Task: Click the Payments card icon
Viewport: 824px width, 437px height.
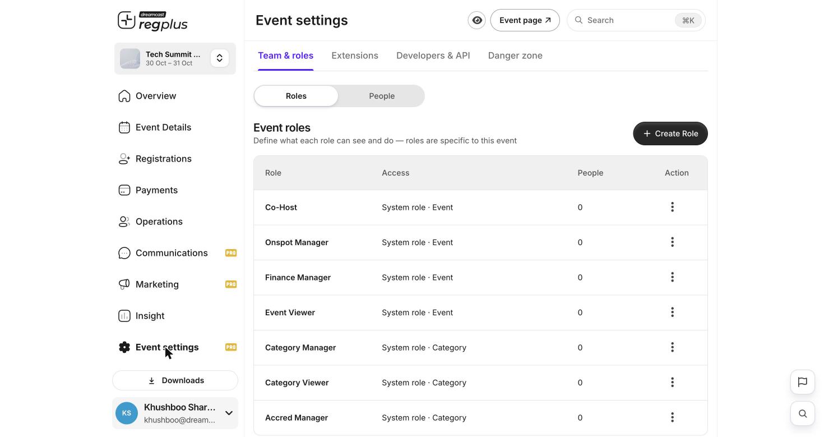Action: [124, 190]
